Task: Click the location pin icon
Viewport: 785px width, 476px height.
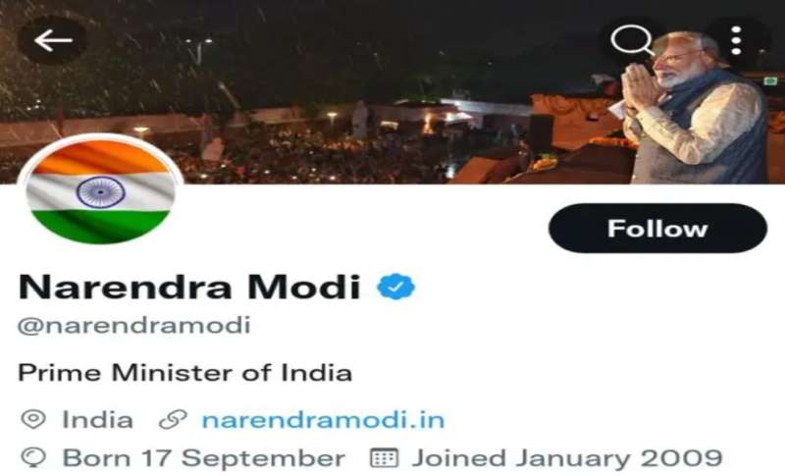Action: point(33,419)
